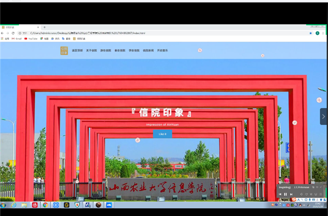The image size is (328, 216).
Task: Open the shield security app in taskbar
Action: click(77, 205)
